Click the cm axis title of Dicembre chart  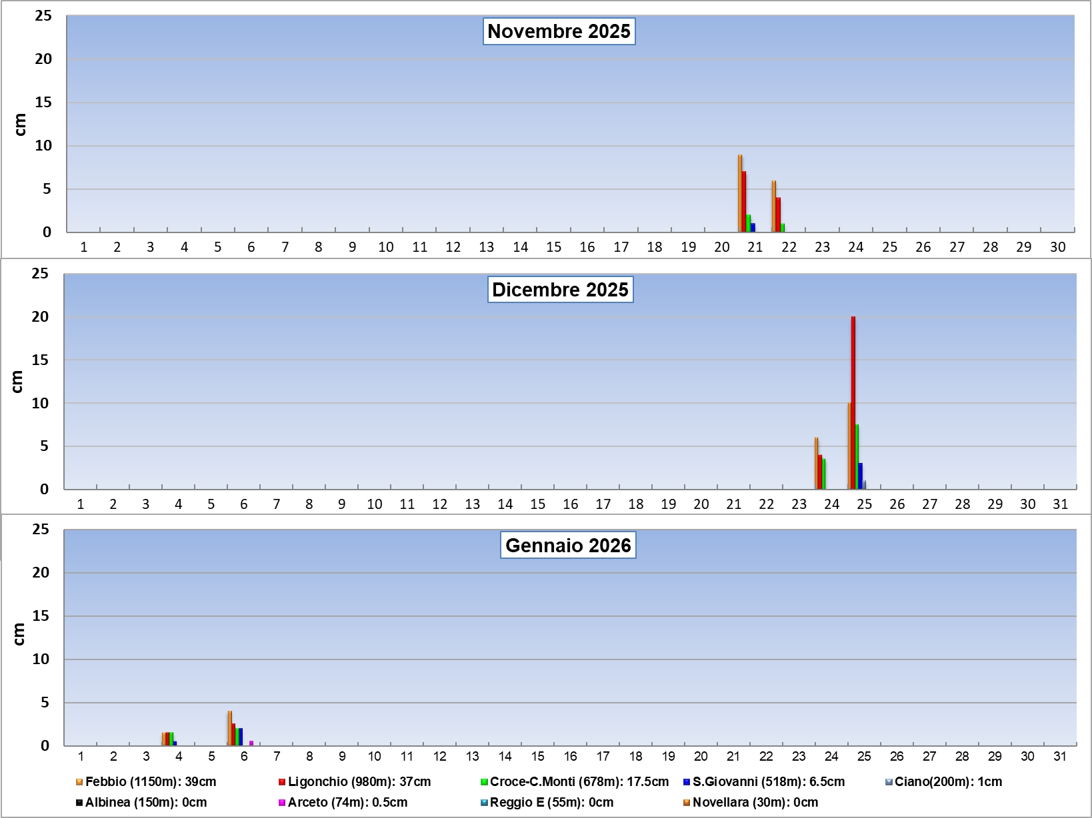(17, 381)
